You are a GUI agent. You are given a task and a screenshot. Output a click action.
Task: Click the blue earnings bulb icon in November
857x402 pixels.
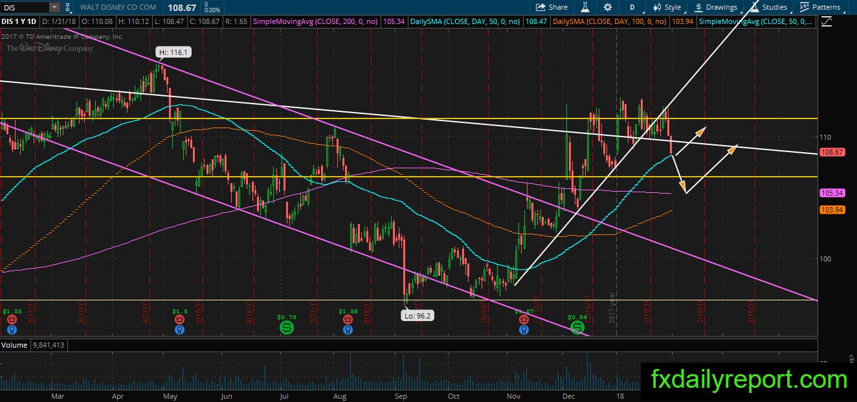click(523, 329)
